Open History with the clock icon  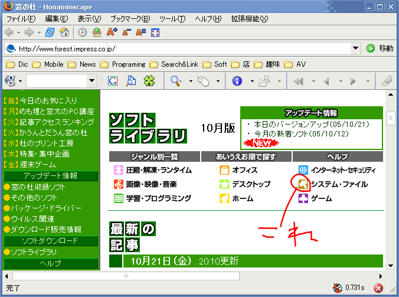82,32
